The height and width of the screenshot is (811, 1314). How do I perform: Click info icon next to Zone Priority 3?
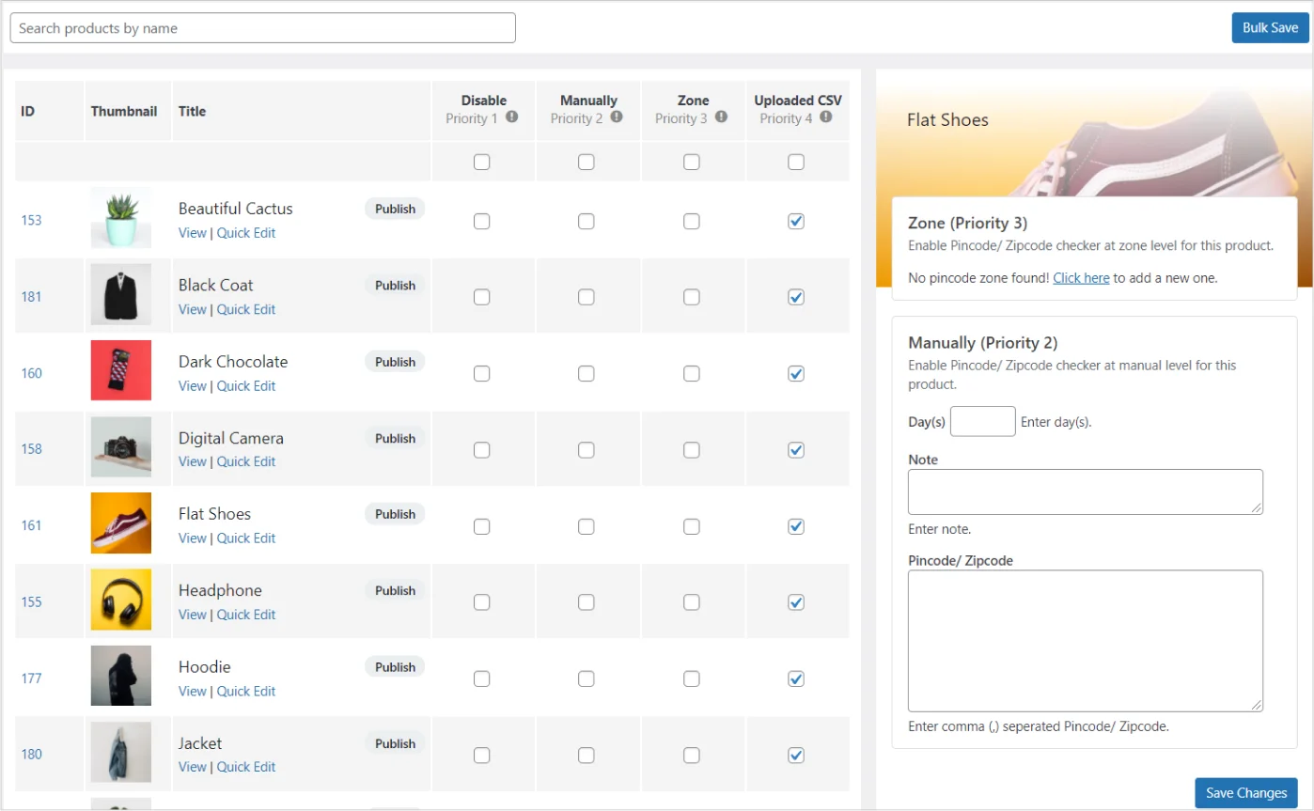tap(721, 117)
